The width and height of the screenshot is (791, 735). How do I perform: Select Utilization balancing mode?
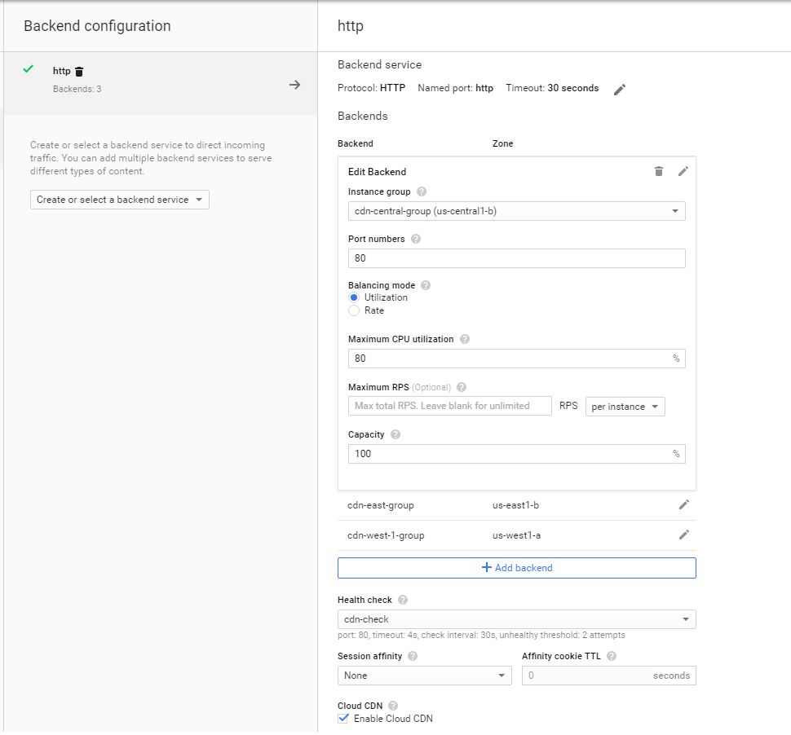(x=354, y=297)
